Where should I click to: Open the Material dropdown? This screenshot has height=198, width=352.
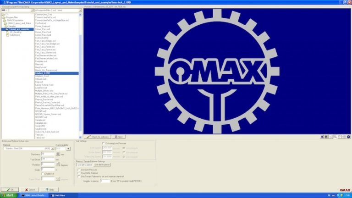[53, 148]
